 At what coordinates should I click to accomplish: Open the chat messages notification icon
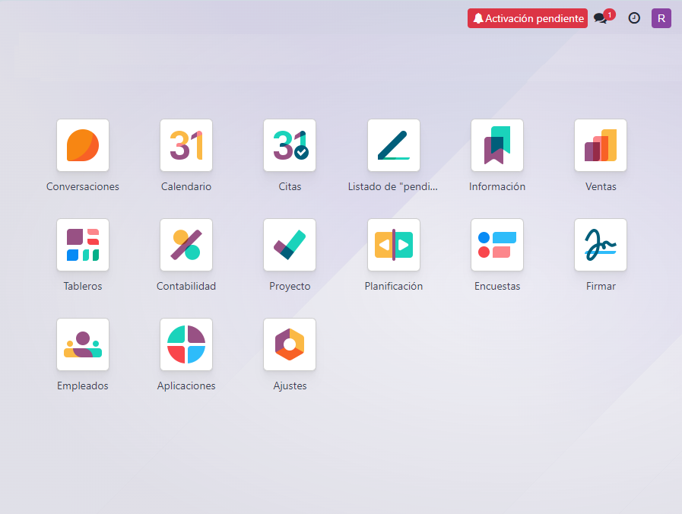point(601,18)
